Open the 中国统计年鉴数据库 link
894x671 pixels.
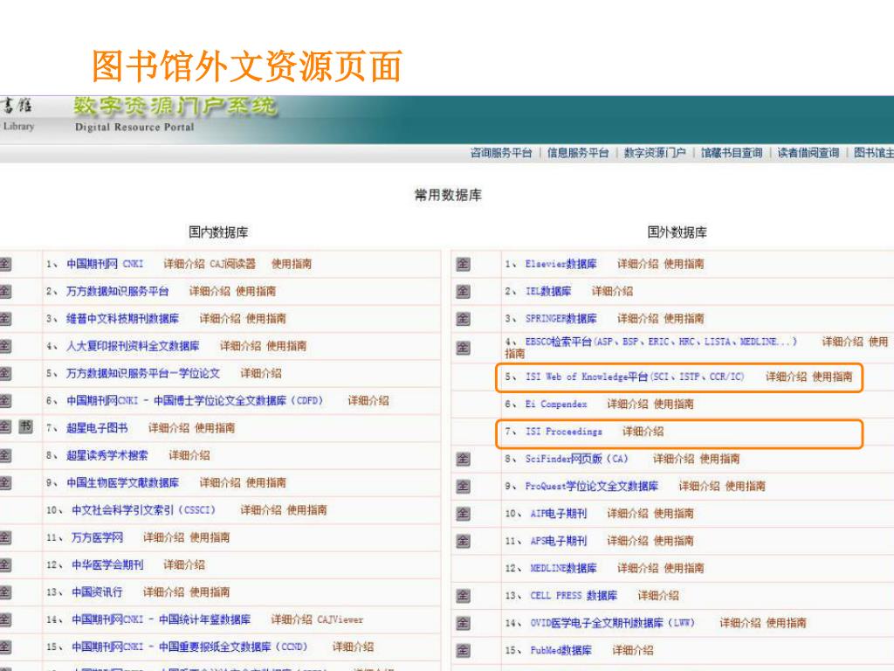(x=162, y=619)
